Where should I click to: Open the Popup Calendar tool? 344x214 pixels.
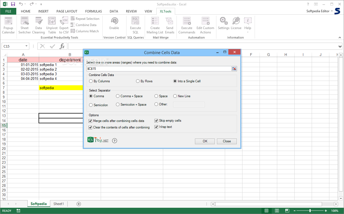click(x=8, y=25)
